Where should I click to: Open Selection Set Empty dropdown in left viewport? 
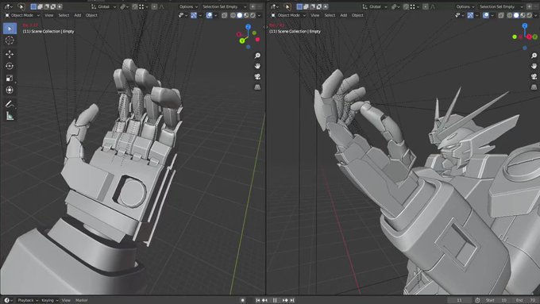click(x=224, y=6)
